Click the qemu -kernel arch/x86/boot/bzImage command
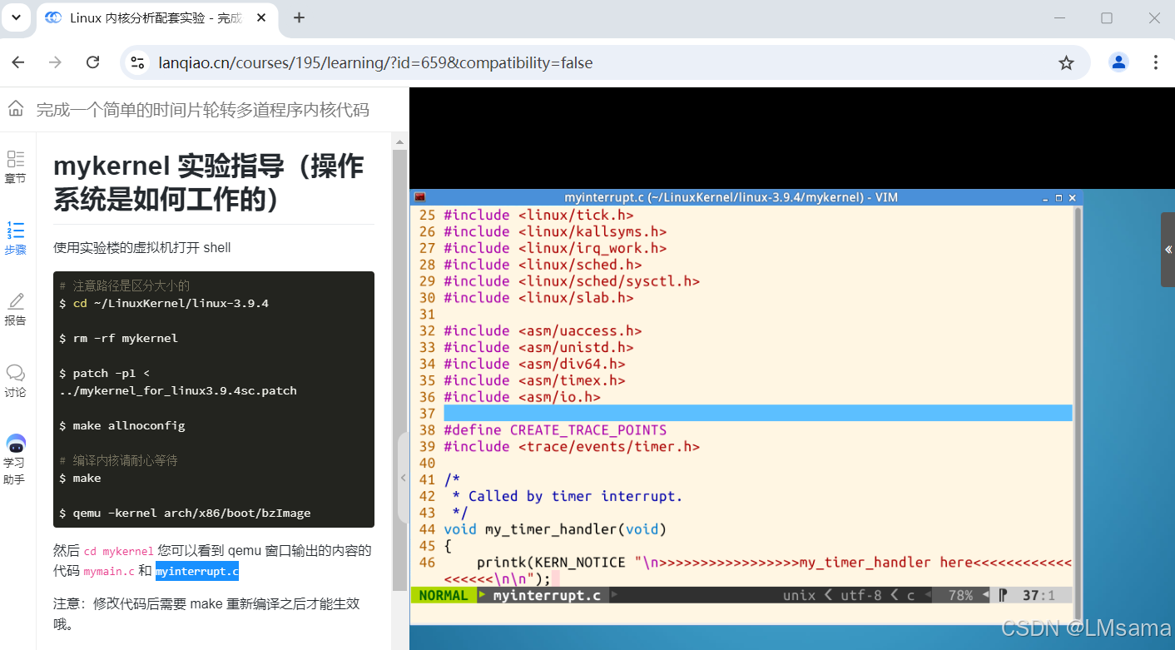The image size is (1175, 650). tap(185, 513)
